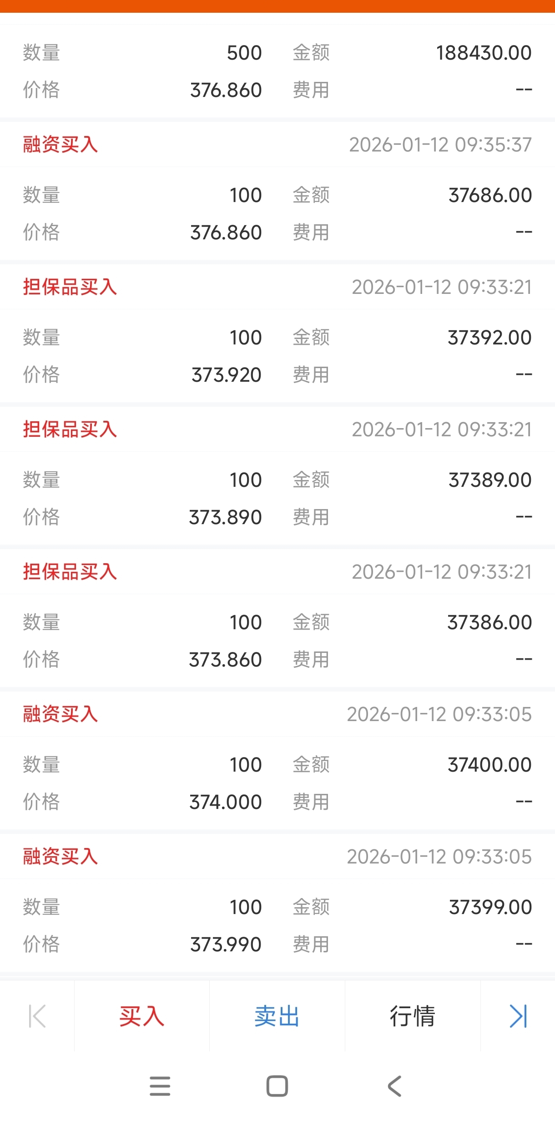The image size is (555, 1121).
Task: Open the 行情 market quotes tab
Action: coord(413,1016)
